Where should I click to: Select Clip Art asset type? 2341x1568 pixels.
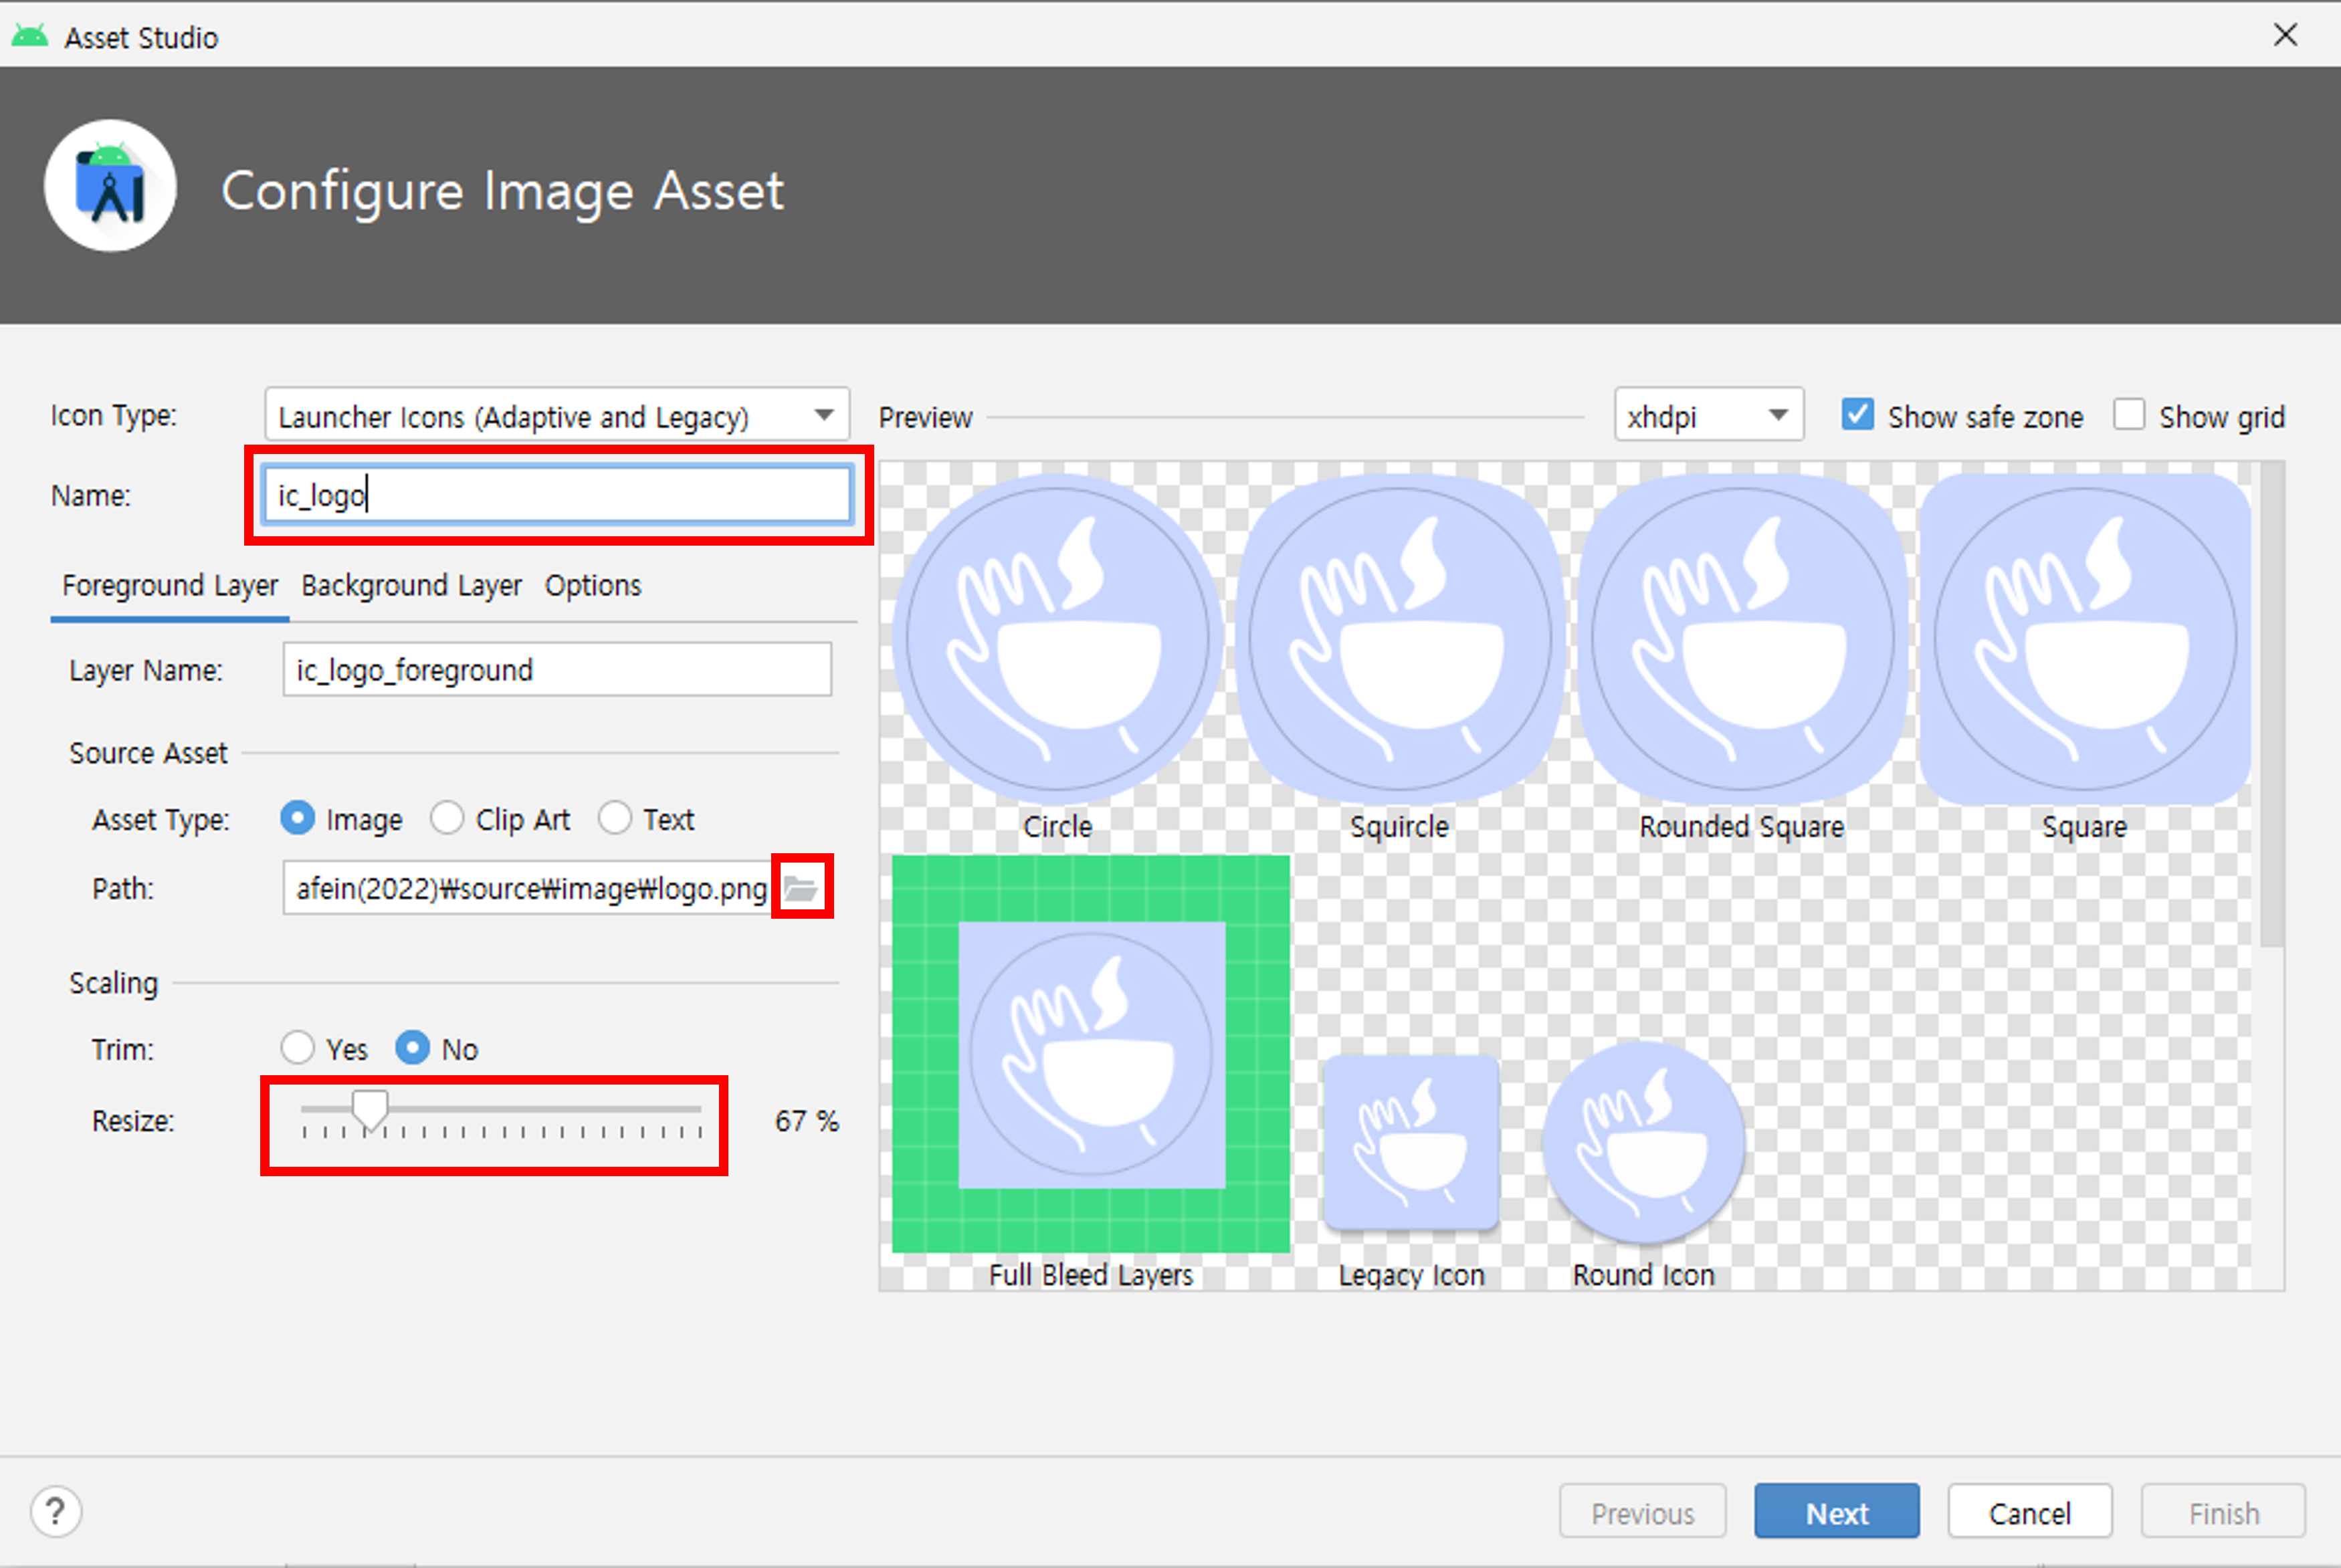click(447, 819)
